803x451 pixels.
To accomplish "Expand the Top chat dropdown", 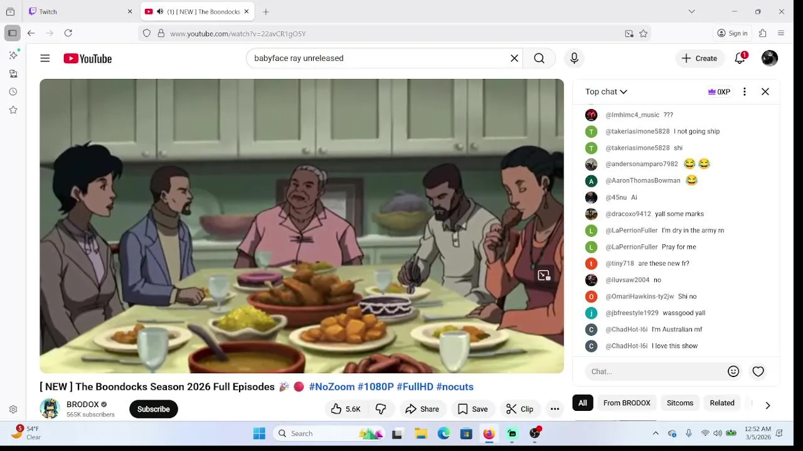I will tap(607, 91).
